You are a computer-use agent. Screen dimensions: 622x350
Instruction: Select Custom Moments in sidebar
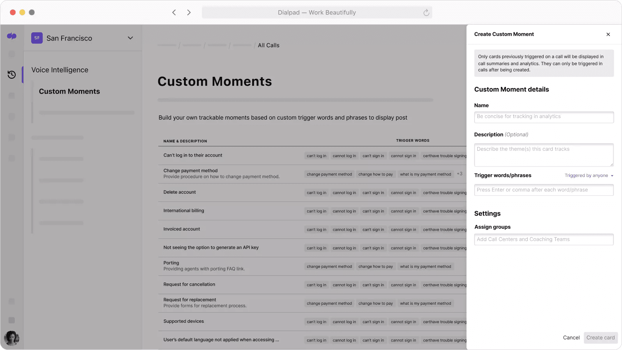pos(69,91)
